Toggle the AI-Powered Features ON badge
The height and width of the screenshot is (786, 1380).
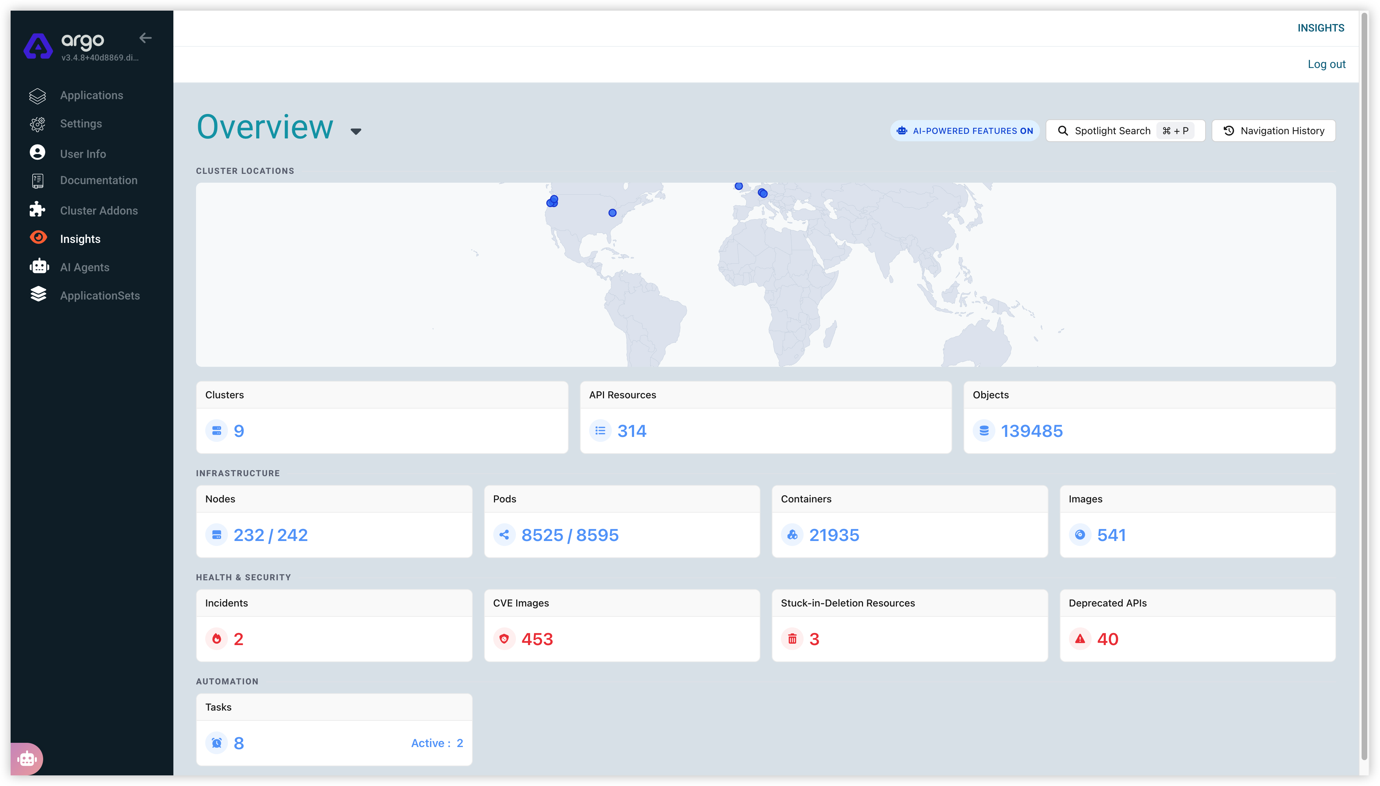click(x=965, y=131)
